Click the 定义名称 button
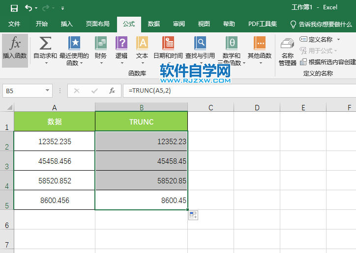 [316, 40]
